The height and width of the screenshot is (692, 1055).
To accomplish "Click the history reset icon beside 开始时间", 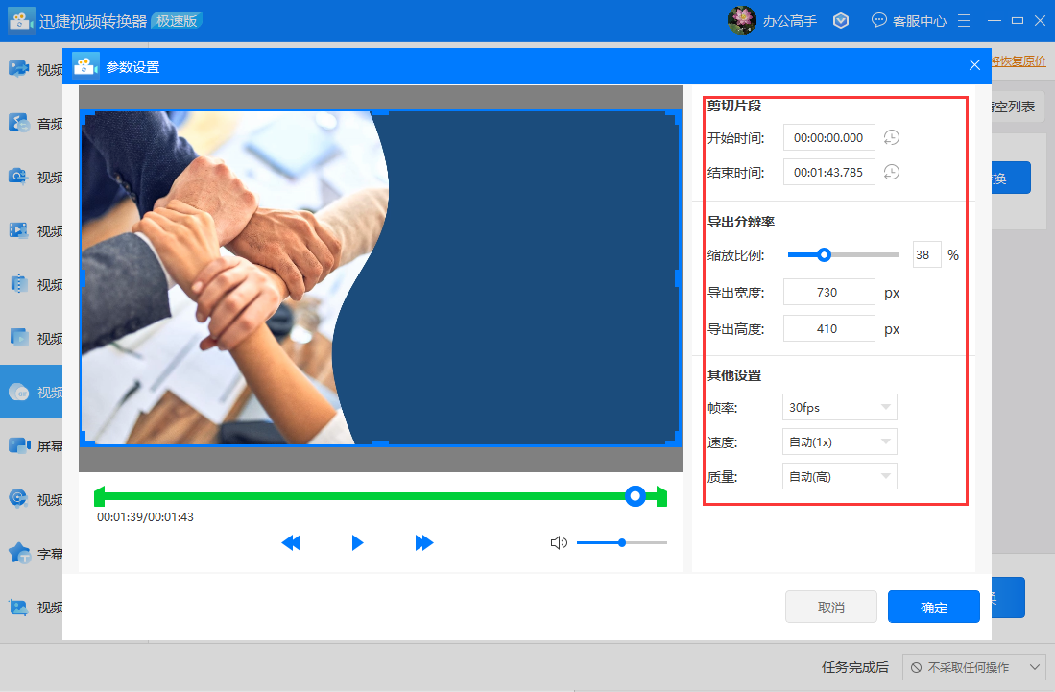I will click(x=891, y=137).
